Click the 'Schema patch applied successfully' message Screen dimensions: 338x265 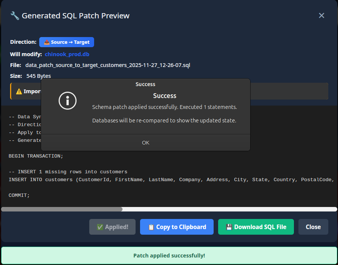point(164,107)
